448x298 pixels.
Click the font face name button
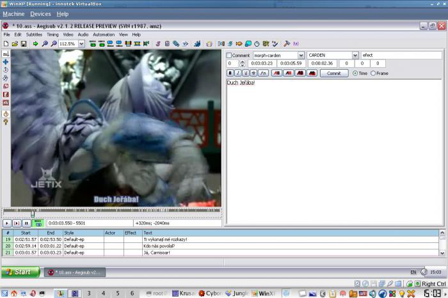(x=264, y=74)
